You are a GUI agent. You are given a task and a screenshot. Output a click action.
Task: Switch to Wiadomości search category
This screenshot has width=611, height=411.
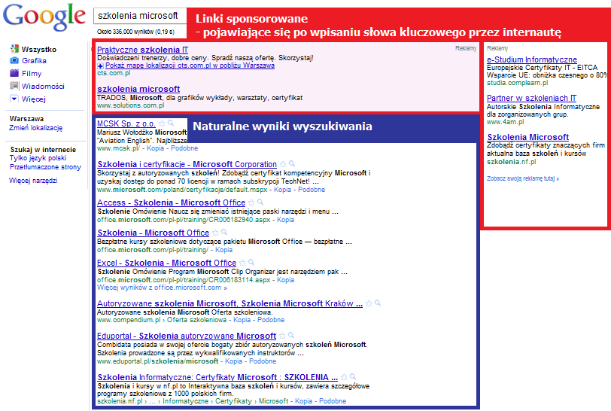click(x=43, y=86)
